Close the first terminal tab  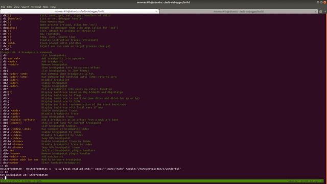tap(156, 11)
